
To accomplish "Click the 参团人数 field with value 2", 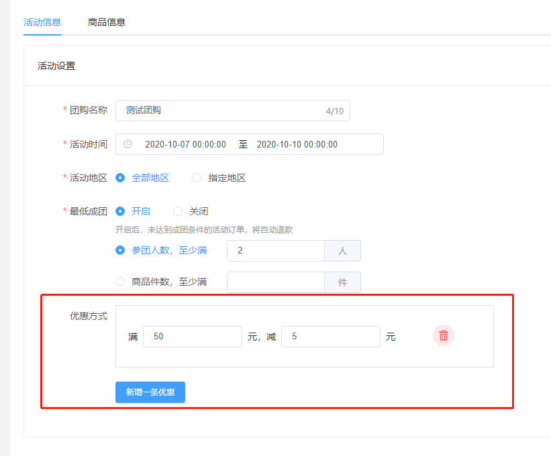I will 276,251.
